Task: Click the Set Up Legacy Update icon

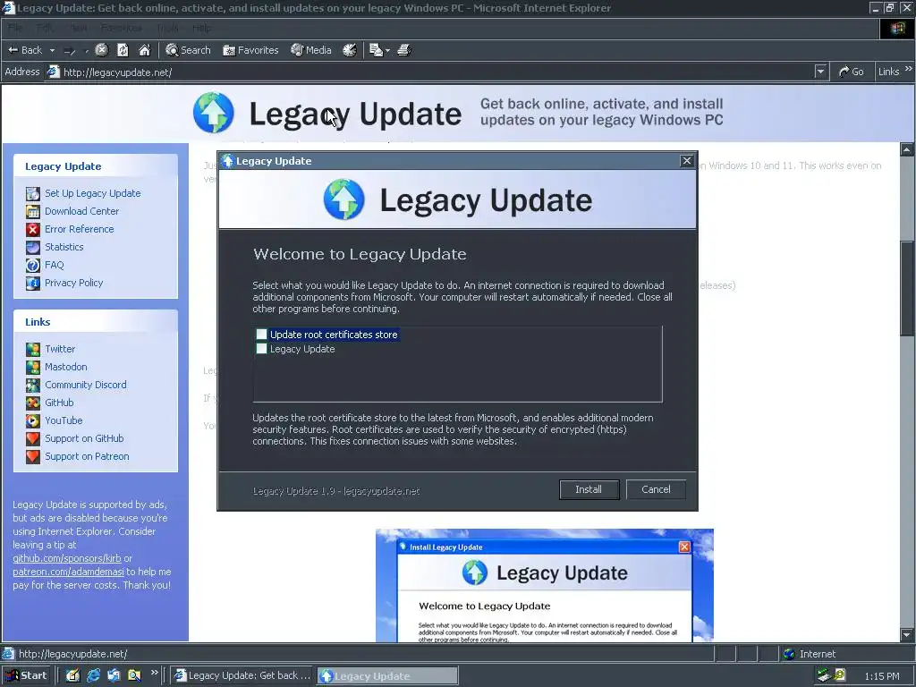Action: pyautogui.click(x=33, y=193)
